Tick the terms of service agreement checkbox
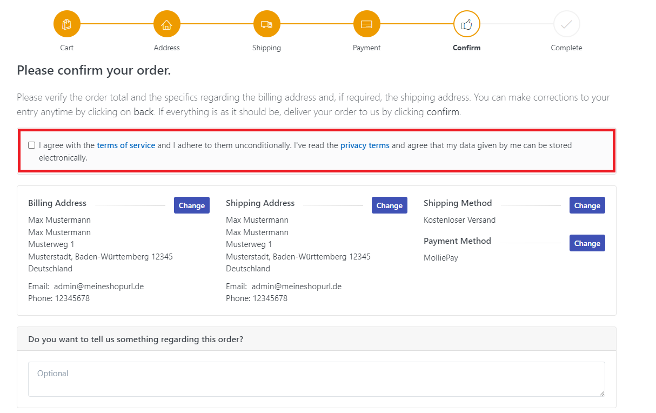The image size is (656, 413). [32, 145]
